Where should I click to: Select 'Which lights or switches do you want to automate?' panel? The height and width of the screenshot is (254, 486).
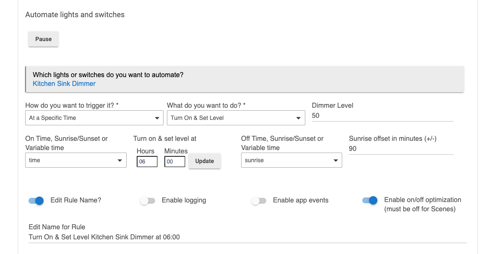(244, 79)
